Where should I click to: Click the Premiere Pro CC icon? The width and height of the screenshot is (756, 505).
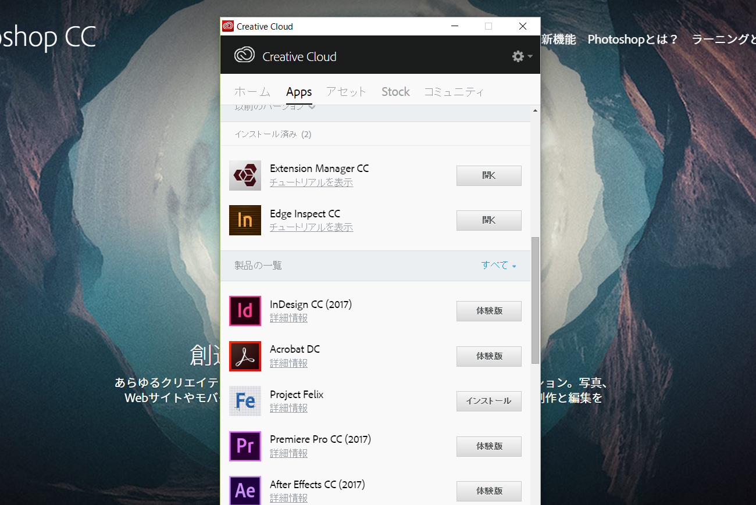click(x=245, y=446)
